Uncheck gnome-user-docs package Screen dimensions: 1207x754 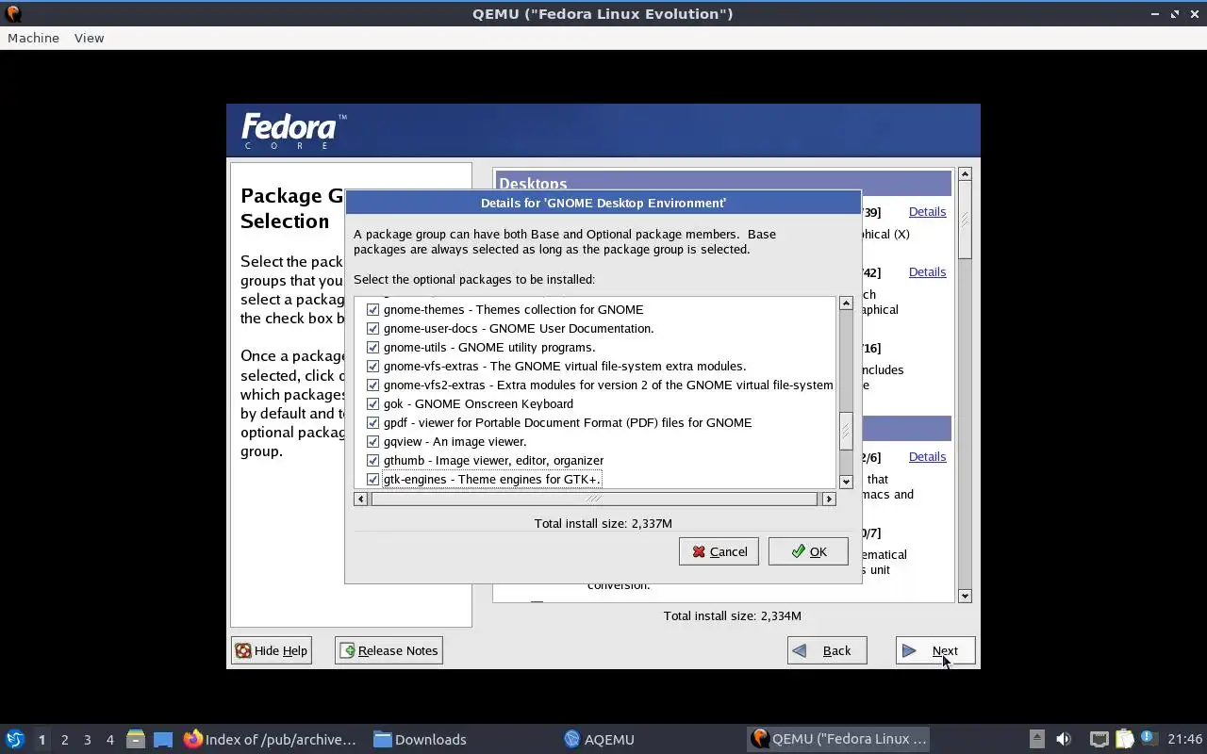click(x=372, y=328)
